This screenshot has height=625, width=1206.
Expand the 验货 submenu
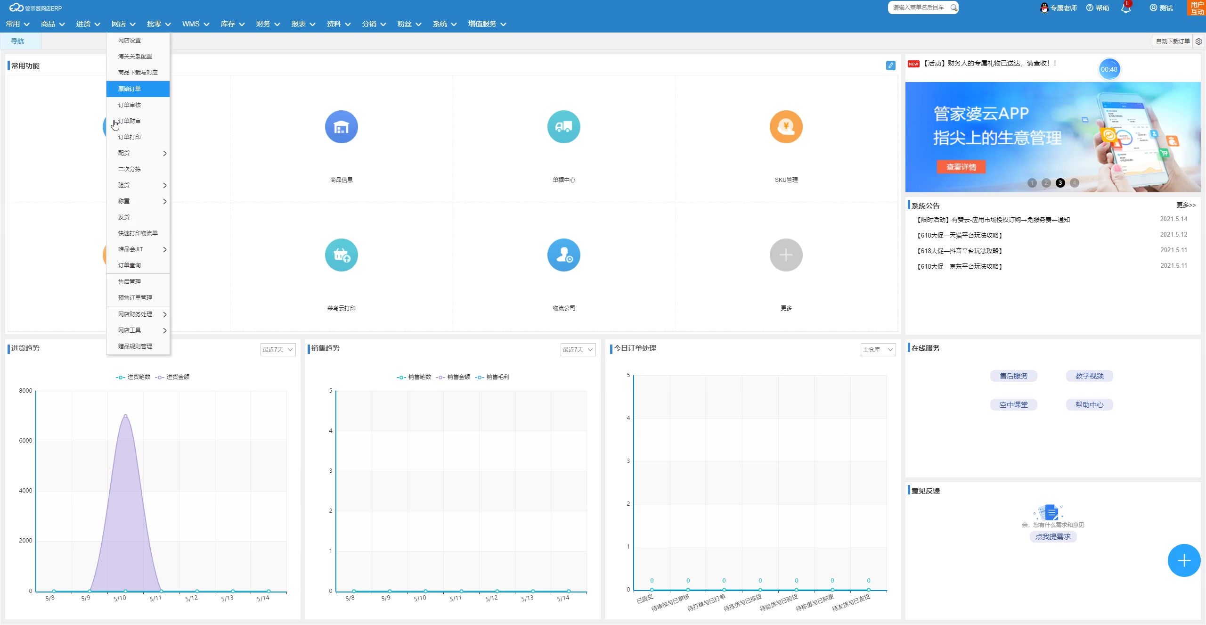coord(138,185)
